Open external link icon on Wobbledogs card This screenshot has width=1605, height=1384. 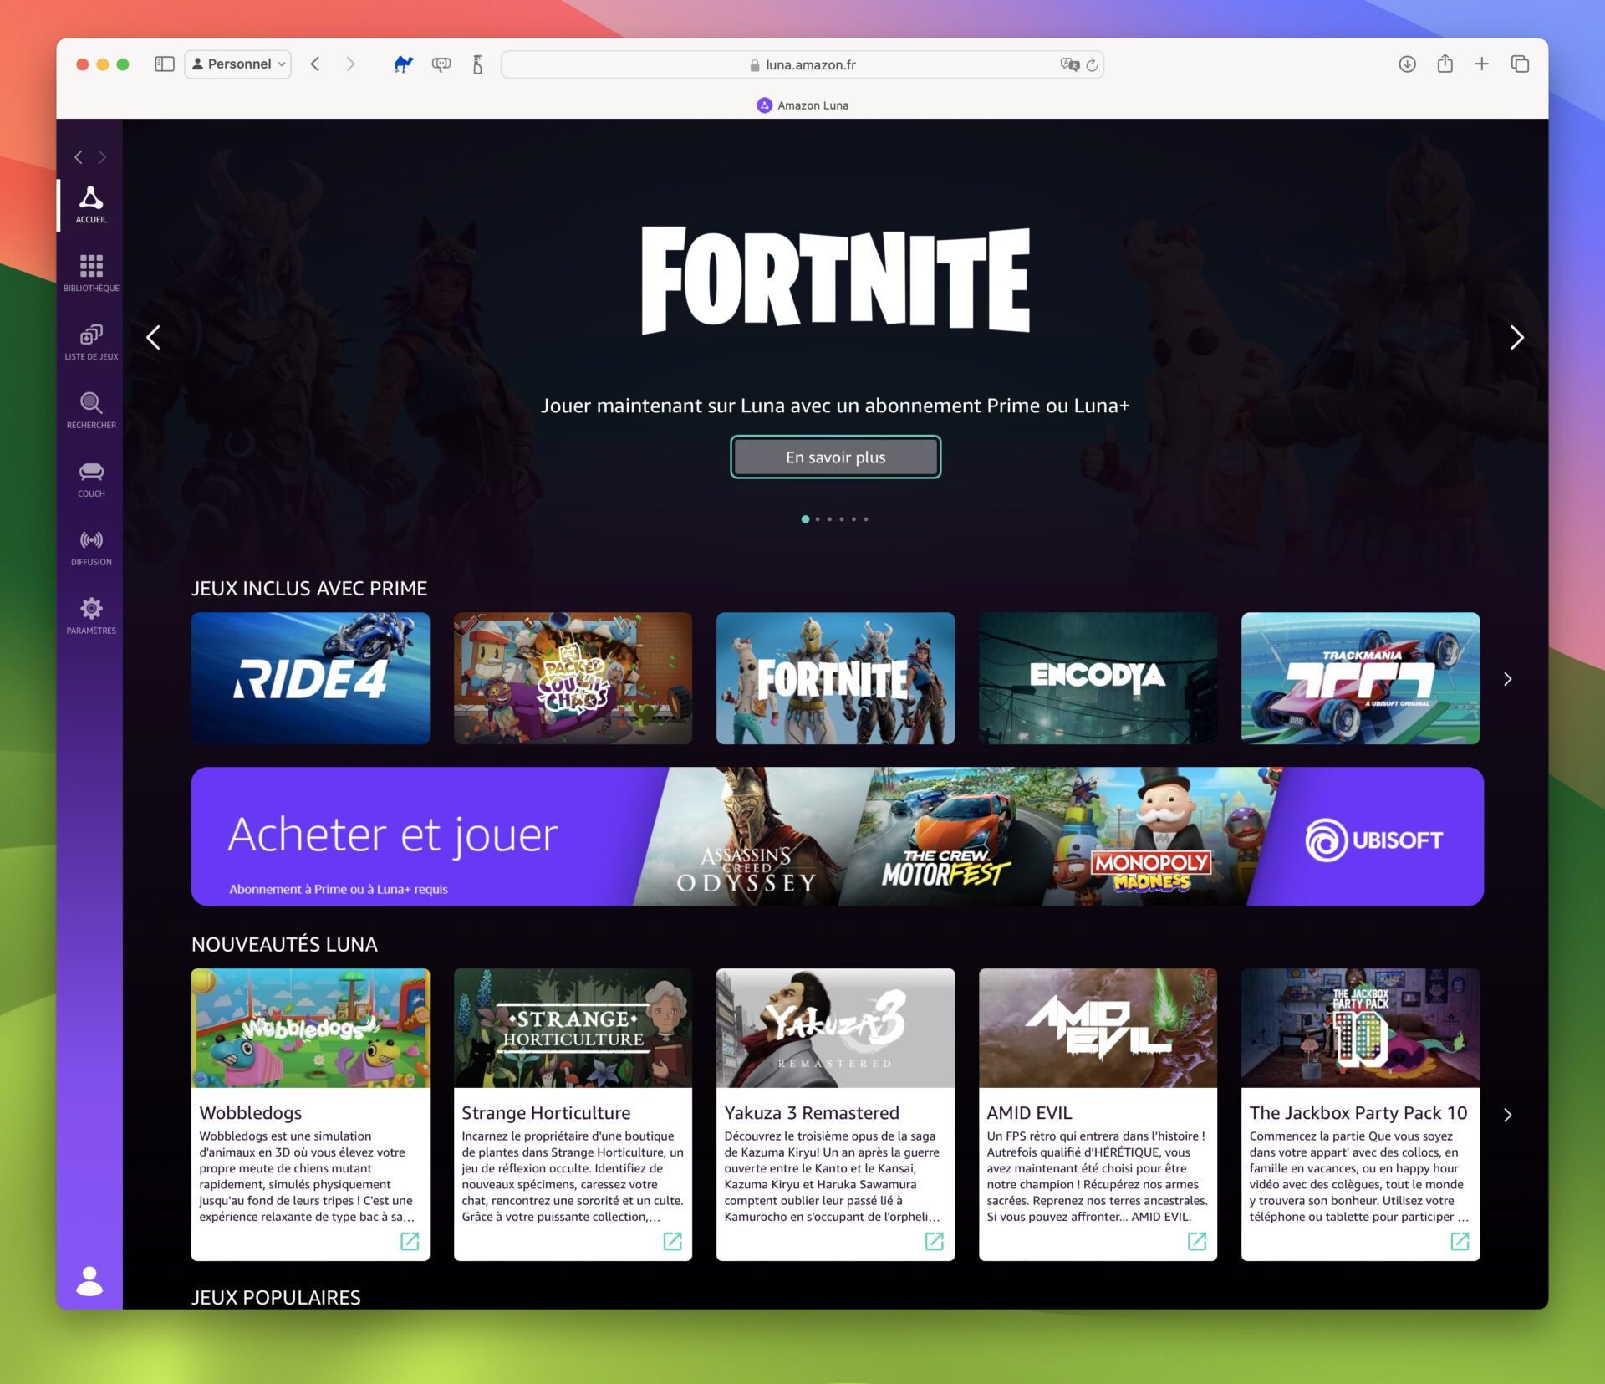coord(410,1241)
